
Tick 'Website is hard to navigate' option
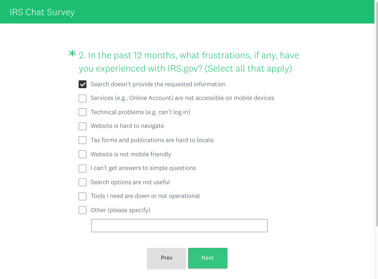[83, 126]
